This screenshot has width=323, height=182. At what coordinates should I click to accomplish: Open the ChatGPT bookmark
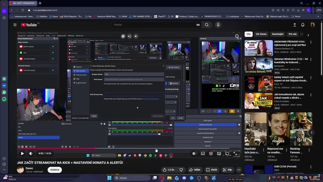160,16
